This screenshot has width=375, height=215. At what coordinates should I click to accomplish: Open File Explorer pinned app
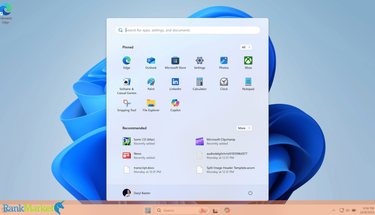click(x=151, y=105)
